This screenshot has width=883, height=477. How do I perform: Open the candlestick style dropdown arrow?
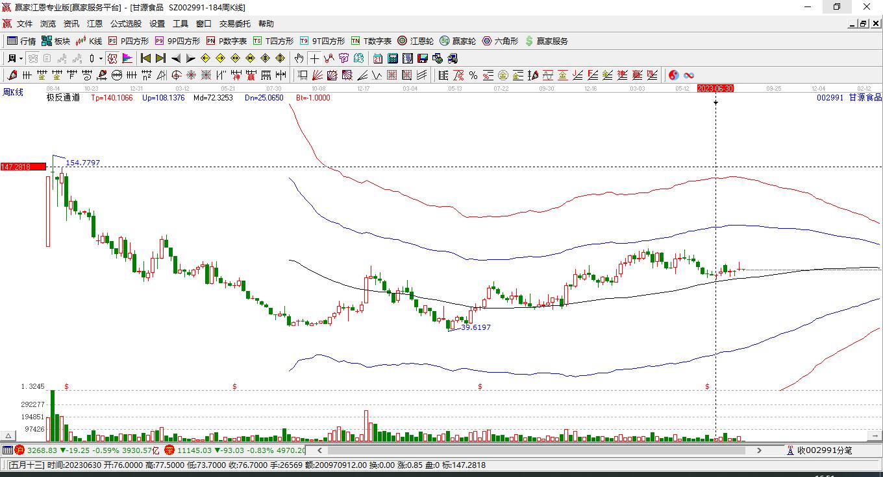[101, 58]
